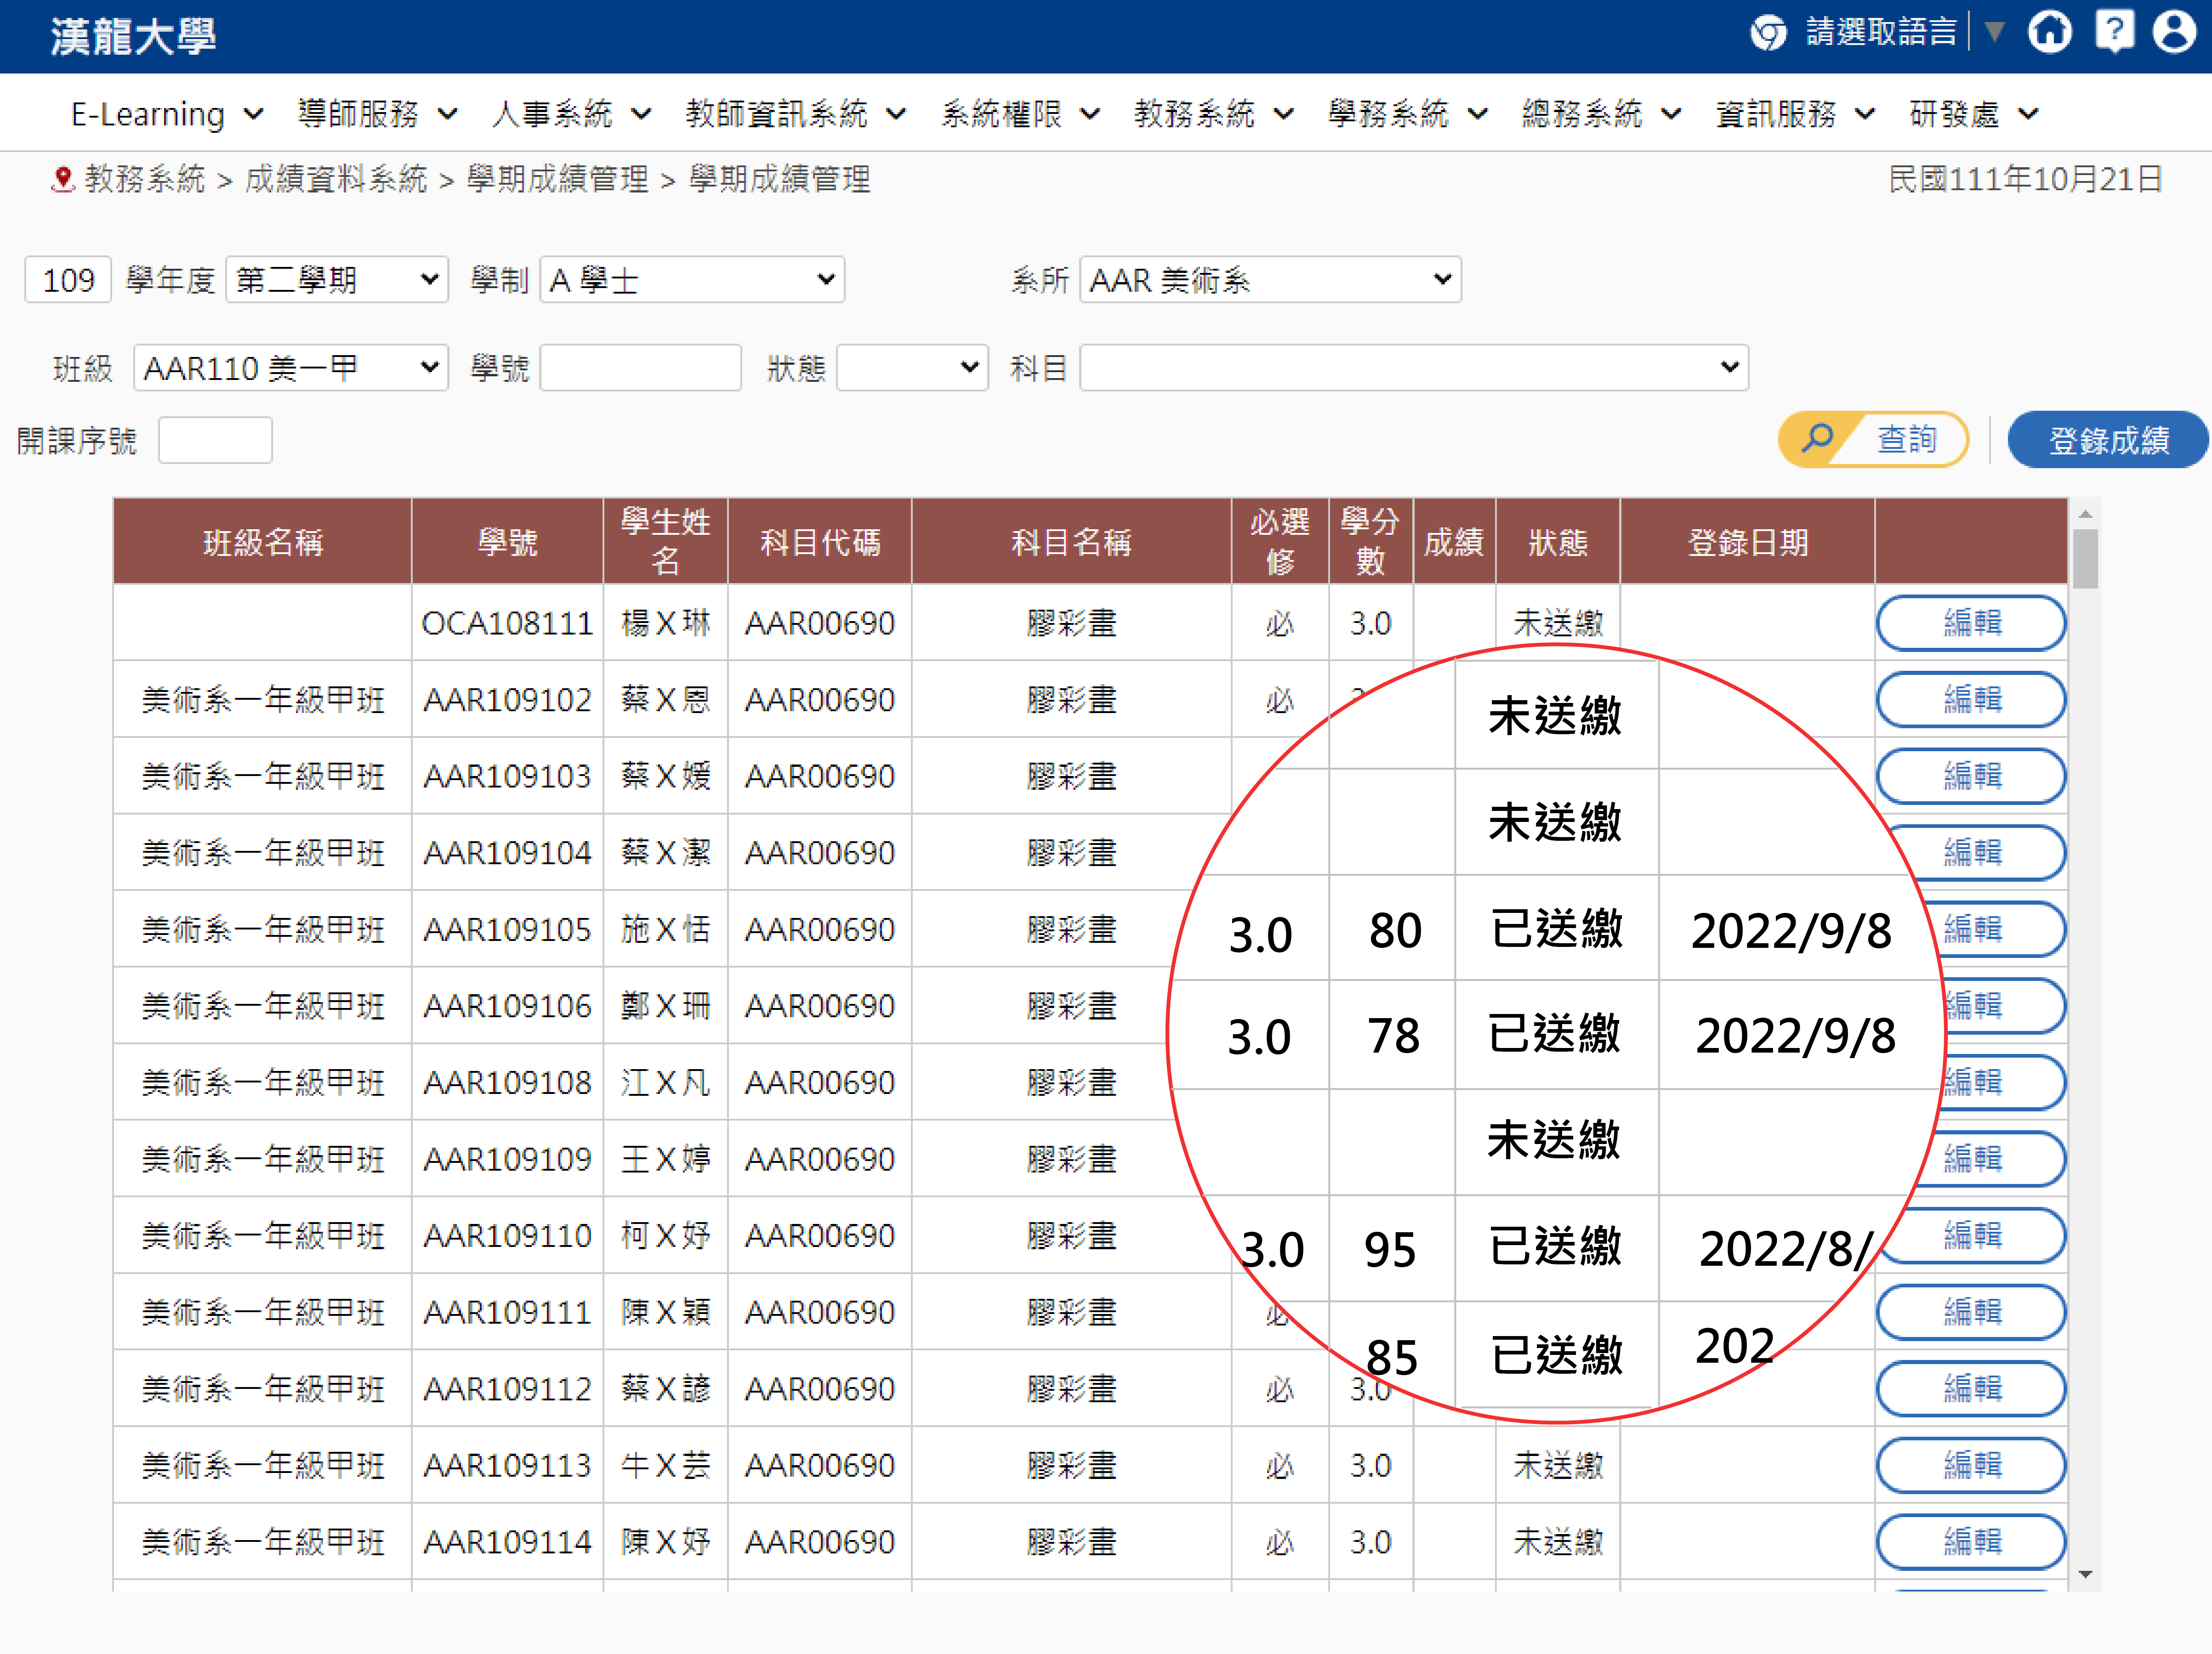Image resolution: width=2212 pixels, height=1654 pixels.
Task: Open the 科目 dropdown
Action: pos(1414,368)
